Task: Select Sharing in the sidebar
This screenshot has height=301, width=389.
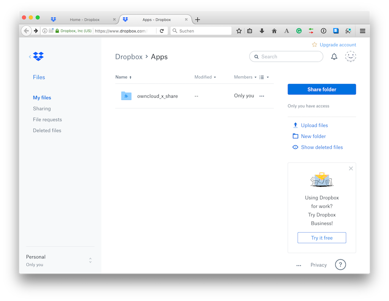Action: (x=42, y=108)
